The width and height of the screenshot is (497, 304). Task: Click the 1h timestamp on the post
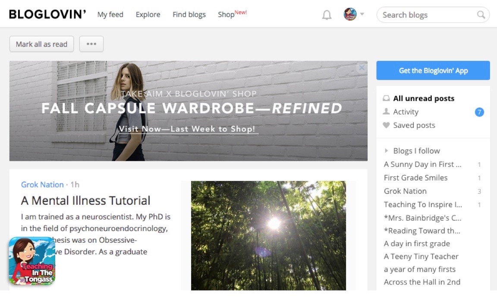(75, 185)
